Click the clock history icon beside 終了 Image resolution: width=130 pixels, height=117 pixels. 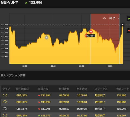(105, 18)
